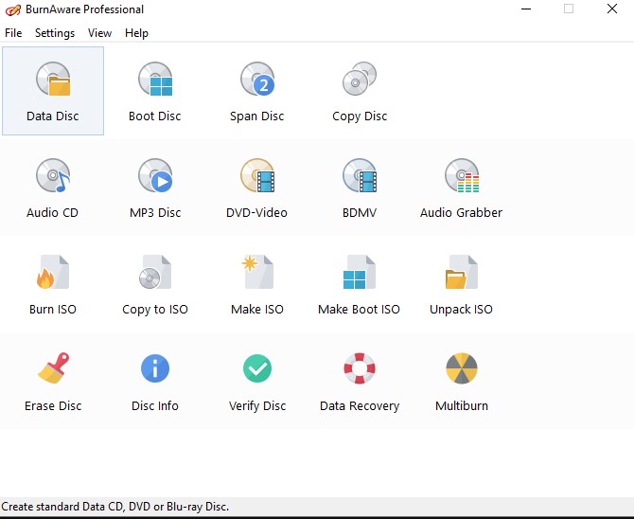Viewport: 634px width, 519px height.
Task: Select the Erase Disc brush icon
Action: pyautogui.click(x=53, y=369)
